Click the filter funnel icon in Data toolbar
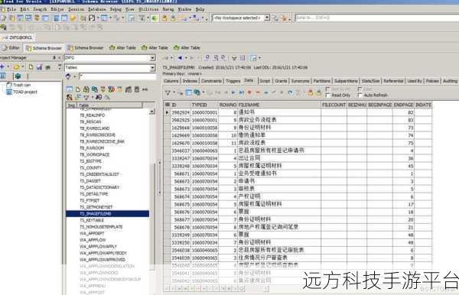459x295 pixels. point(168,92)
